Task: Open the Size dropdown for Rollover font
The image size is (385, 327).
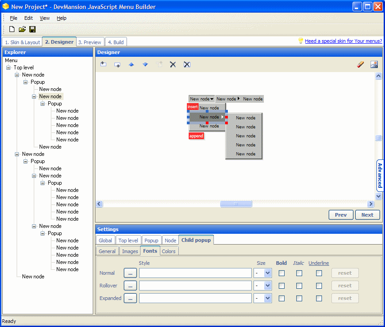Action: [267, 286]
